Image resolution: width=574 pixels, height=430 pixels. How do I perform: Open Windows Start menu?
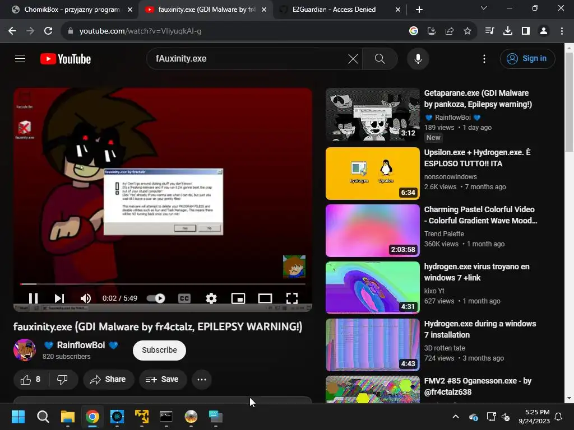(x=18, y=417)
